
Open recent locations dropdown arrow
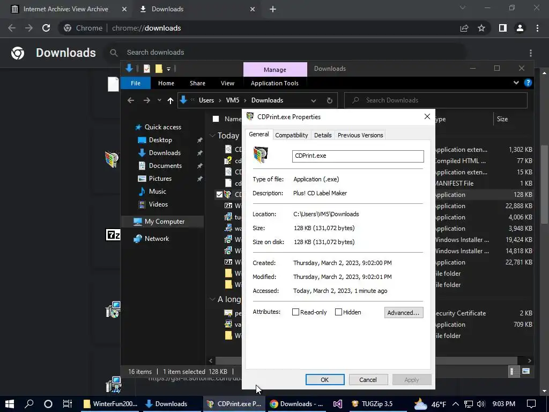point(159,100)
